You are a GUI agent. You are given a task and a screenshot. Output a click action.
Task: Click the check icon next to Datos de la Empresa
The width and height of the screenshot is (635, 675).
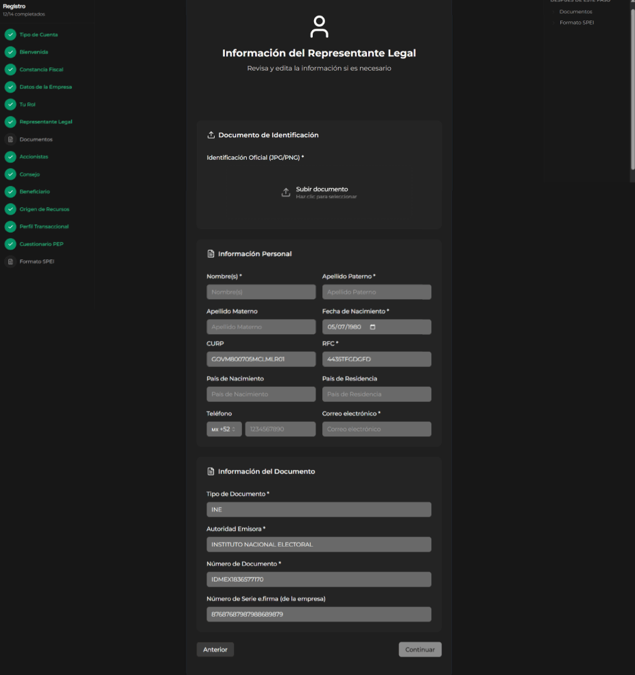[x=10, y=87]
